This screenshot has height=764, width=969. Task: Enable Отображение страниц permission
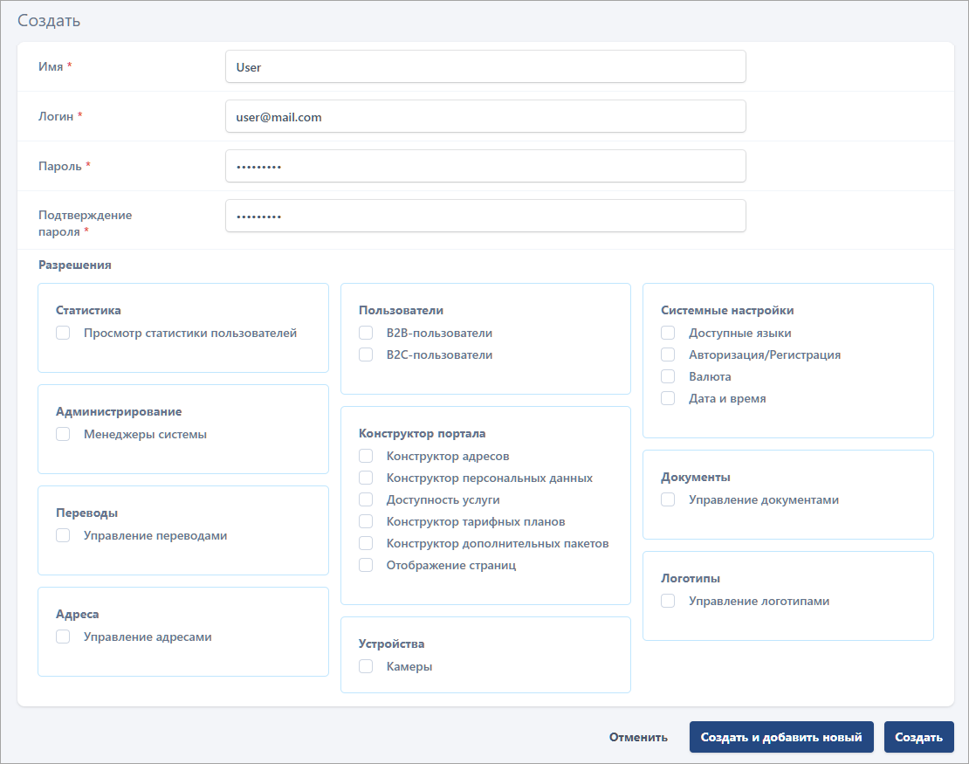pos(366,565)
